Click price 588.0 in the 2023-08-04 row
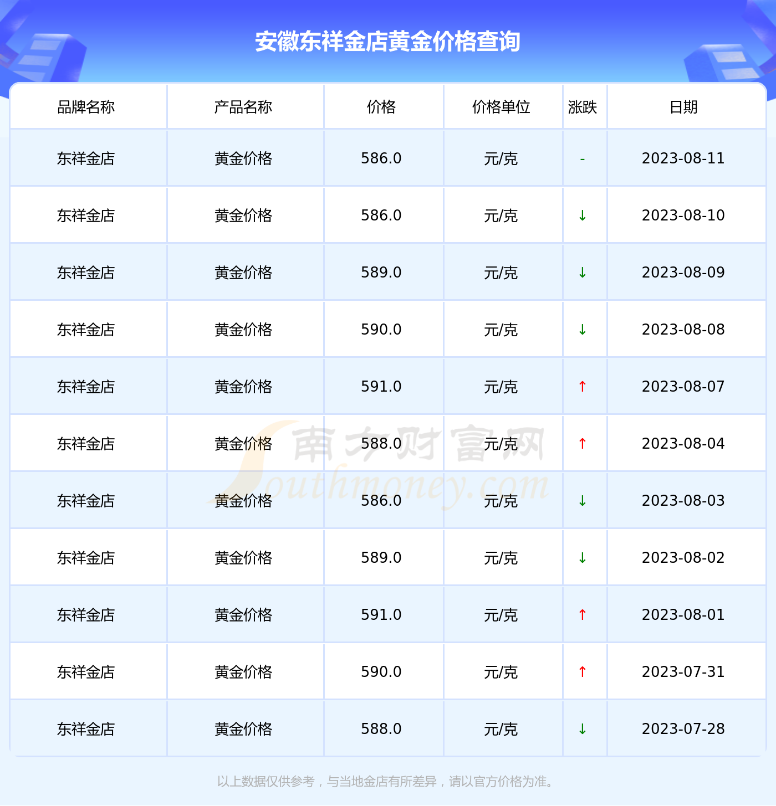776x806 pixels. (x=381, y=444)
